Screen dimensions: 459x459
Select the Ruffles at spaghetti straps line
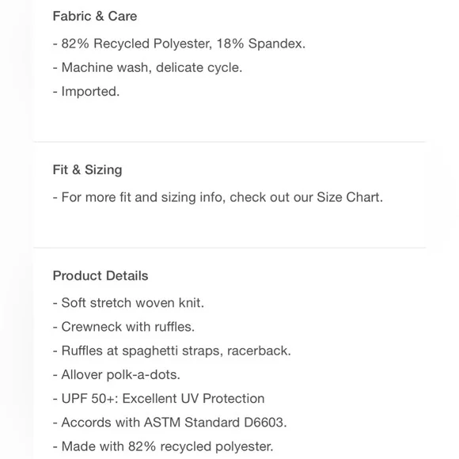pyautogui.click(x=172, y=351)
